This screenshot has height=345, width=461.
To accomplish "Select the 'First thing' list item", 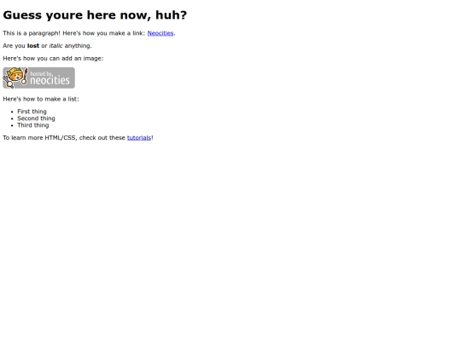I will pyautogui.click(x=32, y=112).
